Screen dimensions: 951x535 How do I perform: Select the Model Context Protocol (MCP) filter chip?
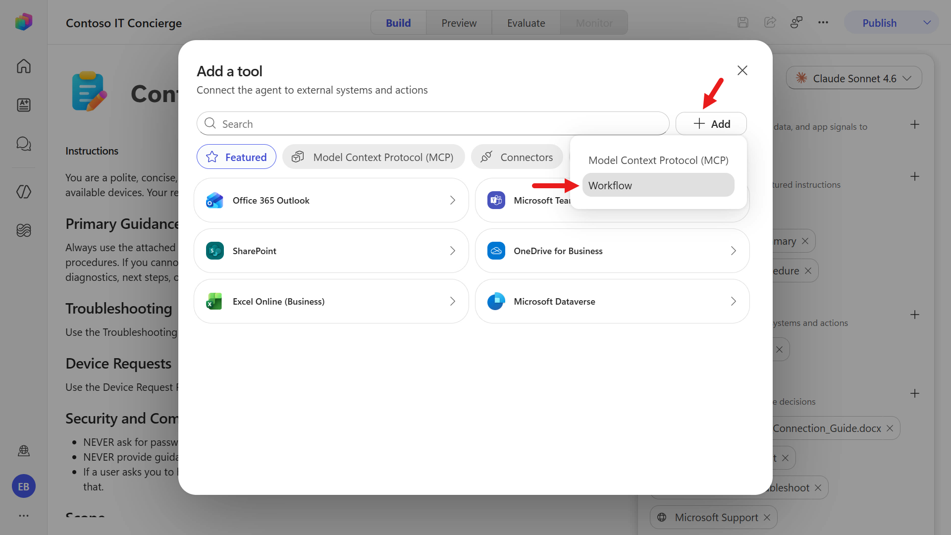(373, 157)
